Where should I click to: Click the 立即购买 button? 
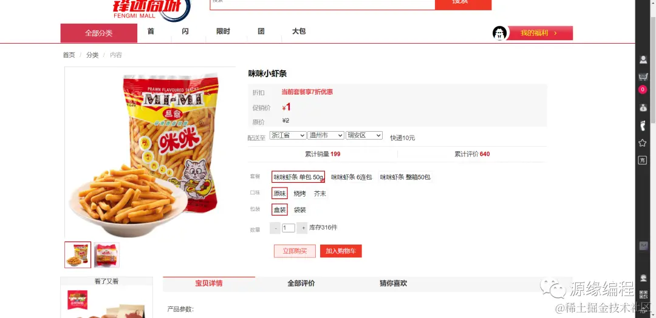(295, 251)
